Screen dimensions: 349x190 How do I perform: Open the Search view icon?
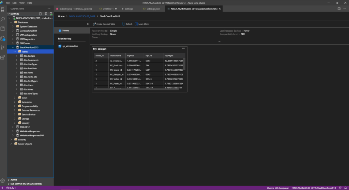pyautogui.click(x=3, y=19)
